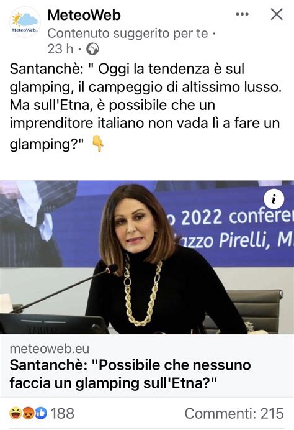The width and height of the screenshot is (294, 430).
Task: Expand the post caption about glamping
Action: tap(146, 106)
